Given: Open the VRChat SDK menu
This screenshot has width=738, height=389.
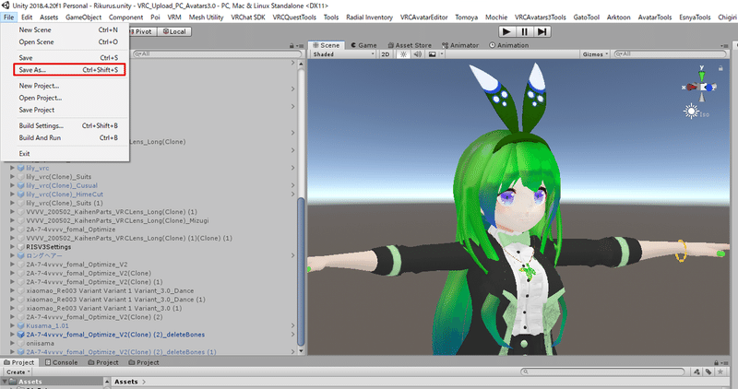Looking at the screenshot, I should 247,17.
